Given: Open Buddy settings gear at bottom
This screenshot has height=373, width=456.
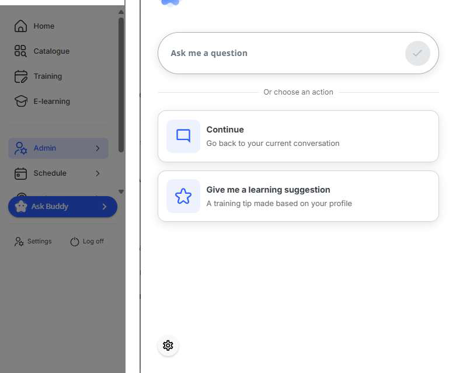Looking at the screenshot, I should 168,346.
